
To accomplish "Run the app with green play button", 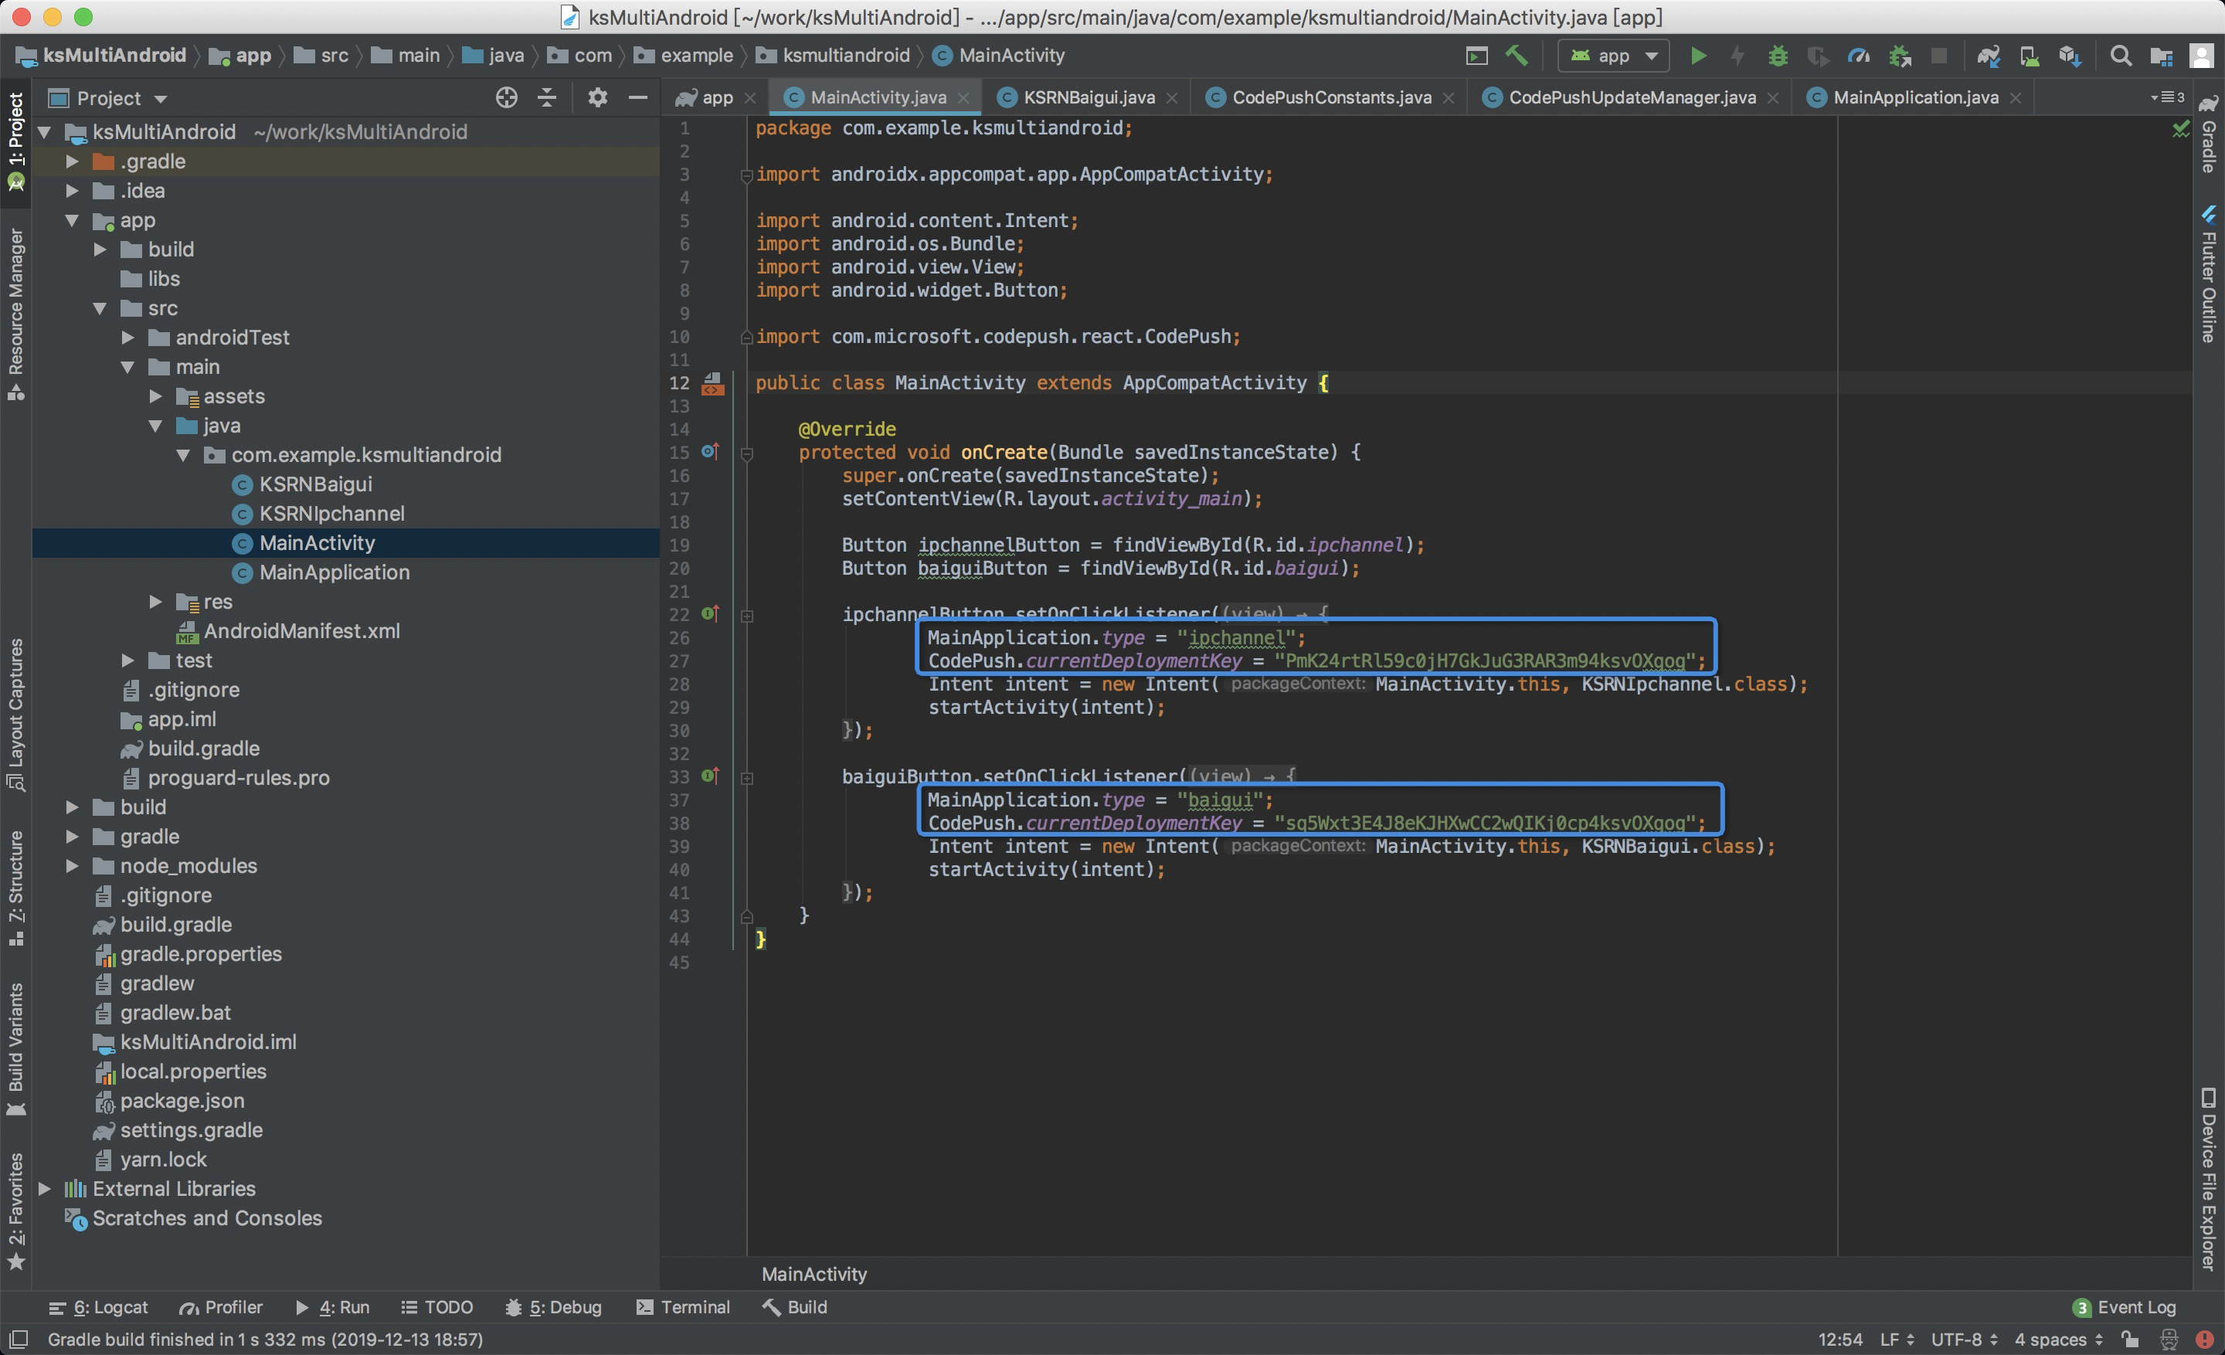I will click(1697, 56).
